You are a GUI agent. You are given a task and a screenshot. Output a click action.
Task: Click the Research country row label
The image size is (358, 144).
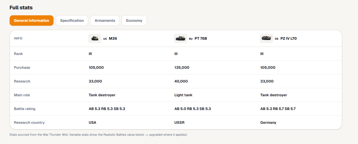click(29, 122)
